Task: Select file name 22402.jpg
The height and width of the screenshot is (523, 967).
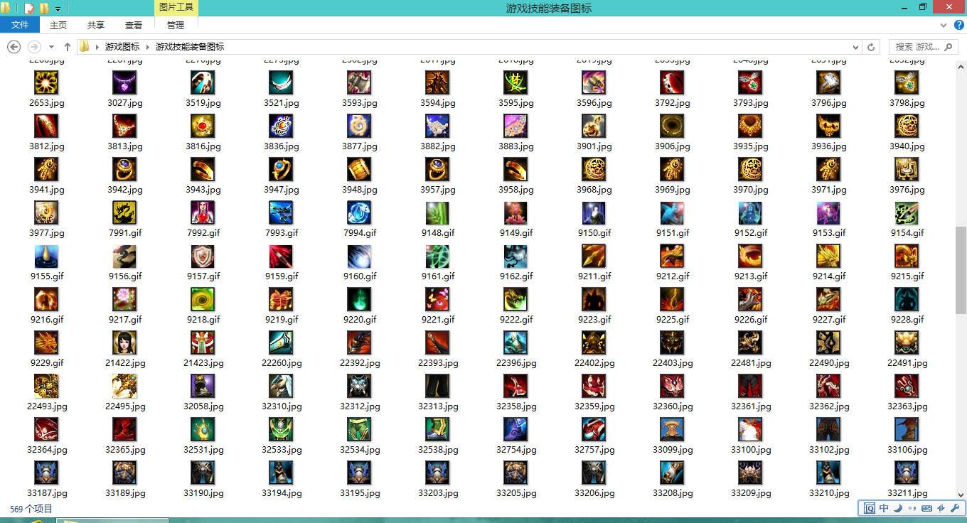Action: pyautogui.click(x=594, y=363)
